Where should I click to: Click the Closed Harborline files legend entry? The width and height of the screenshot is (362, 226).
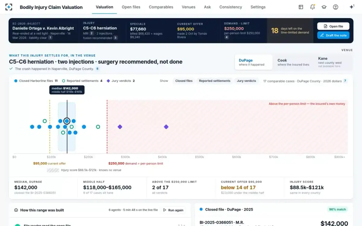point(36,81)
